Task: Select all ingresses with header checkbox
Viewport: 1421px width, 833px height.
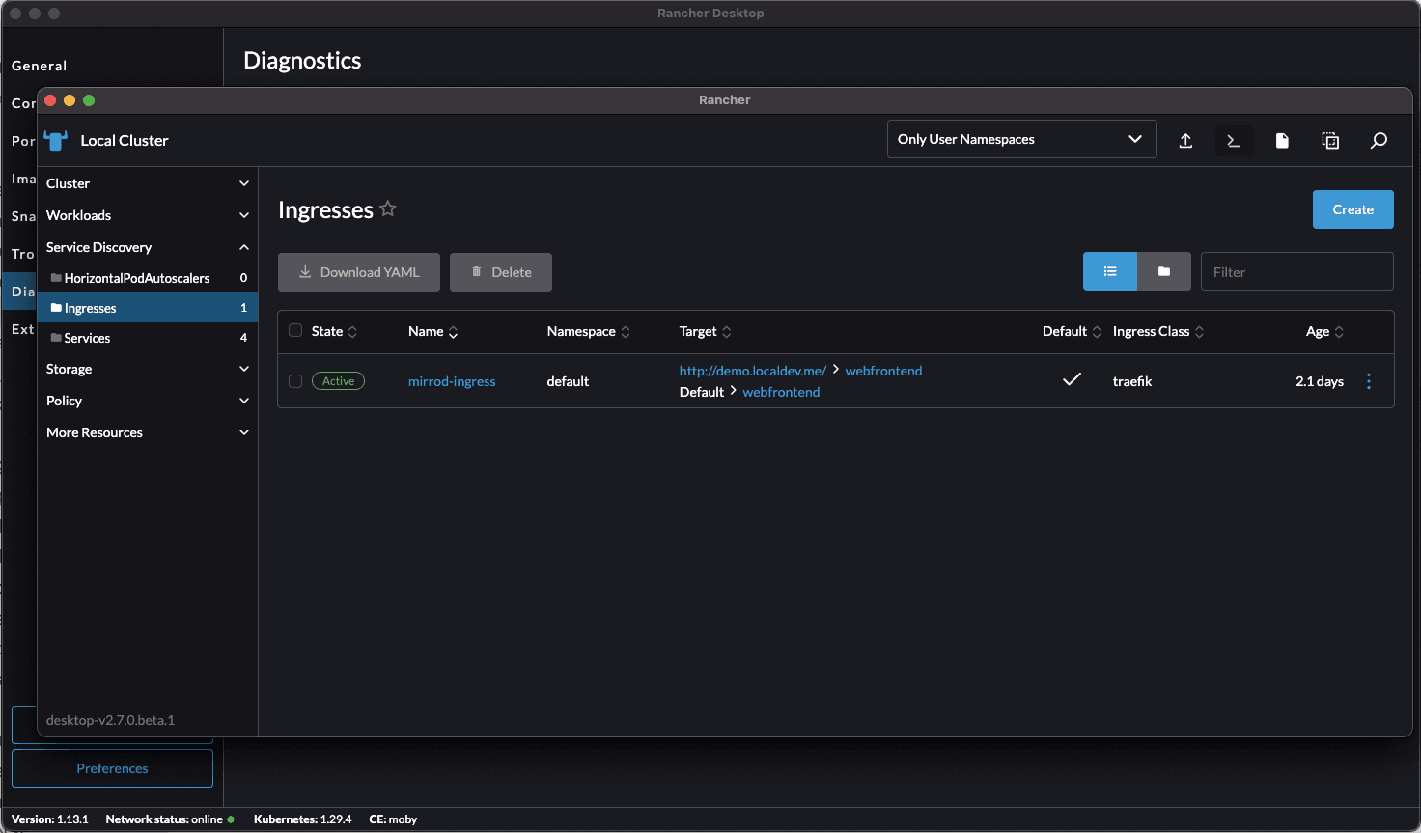Action: [x=295, y=330]
